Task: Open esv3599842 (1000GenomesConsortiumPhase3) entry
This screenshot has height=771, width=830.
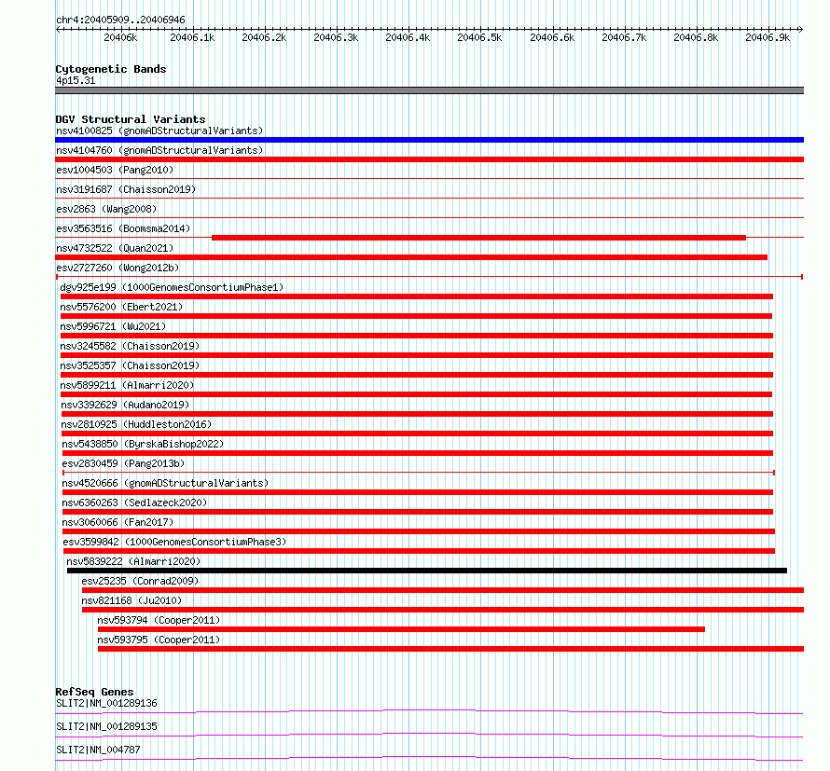Action: 174,542
